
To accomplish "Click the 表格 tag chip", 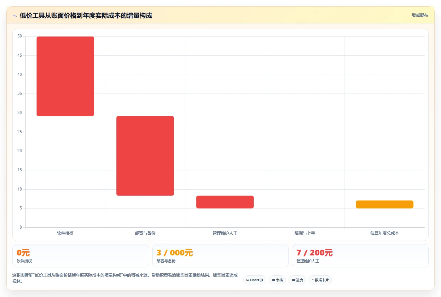I will point(277,280).
